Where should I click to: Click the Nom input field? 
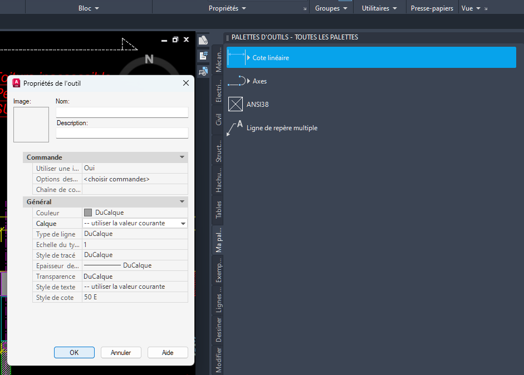tap(122, 112)
